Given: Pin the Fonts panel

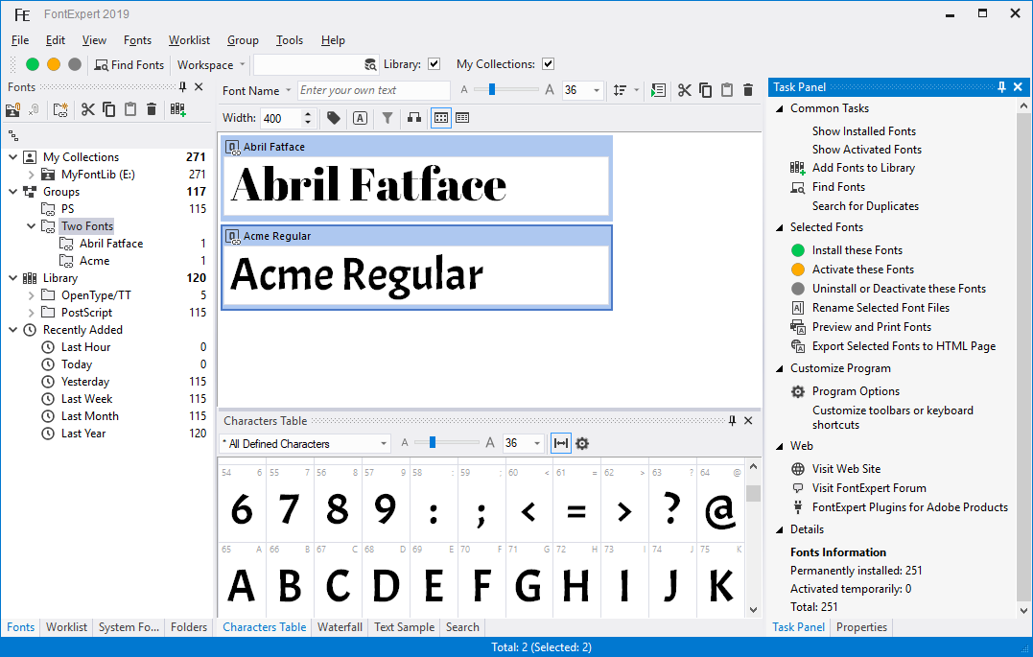Looking at the screenshot, I should click(x=182, y=87).
